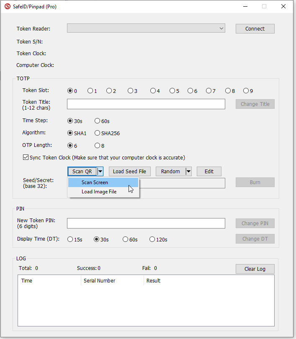Select Token Slot 9

tap(246, 91)
